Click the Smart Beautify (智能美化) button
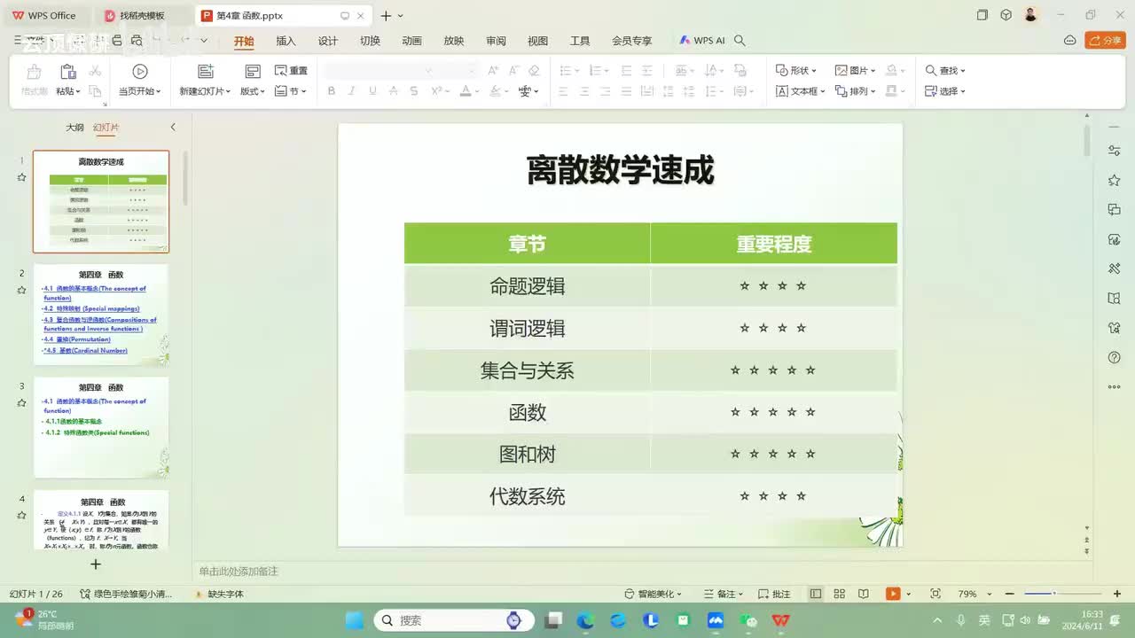 pyautogui.click(x=655, y=594)
